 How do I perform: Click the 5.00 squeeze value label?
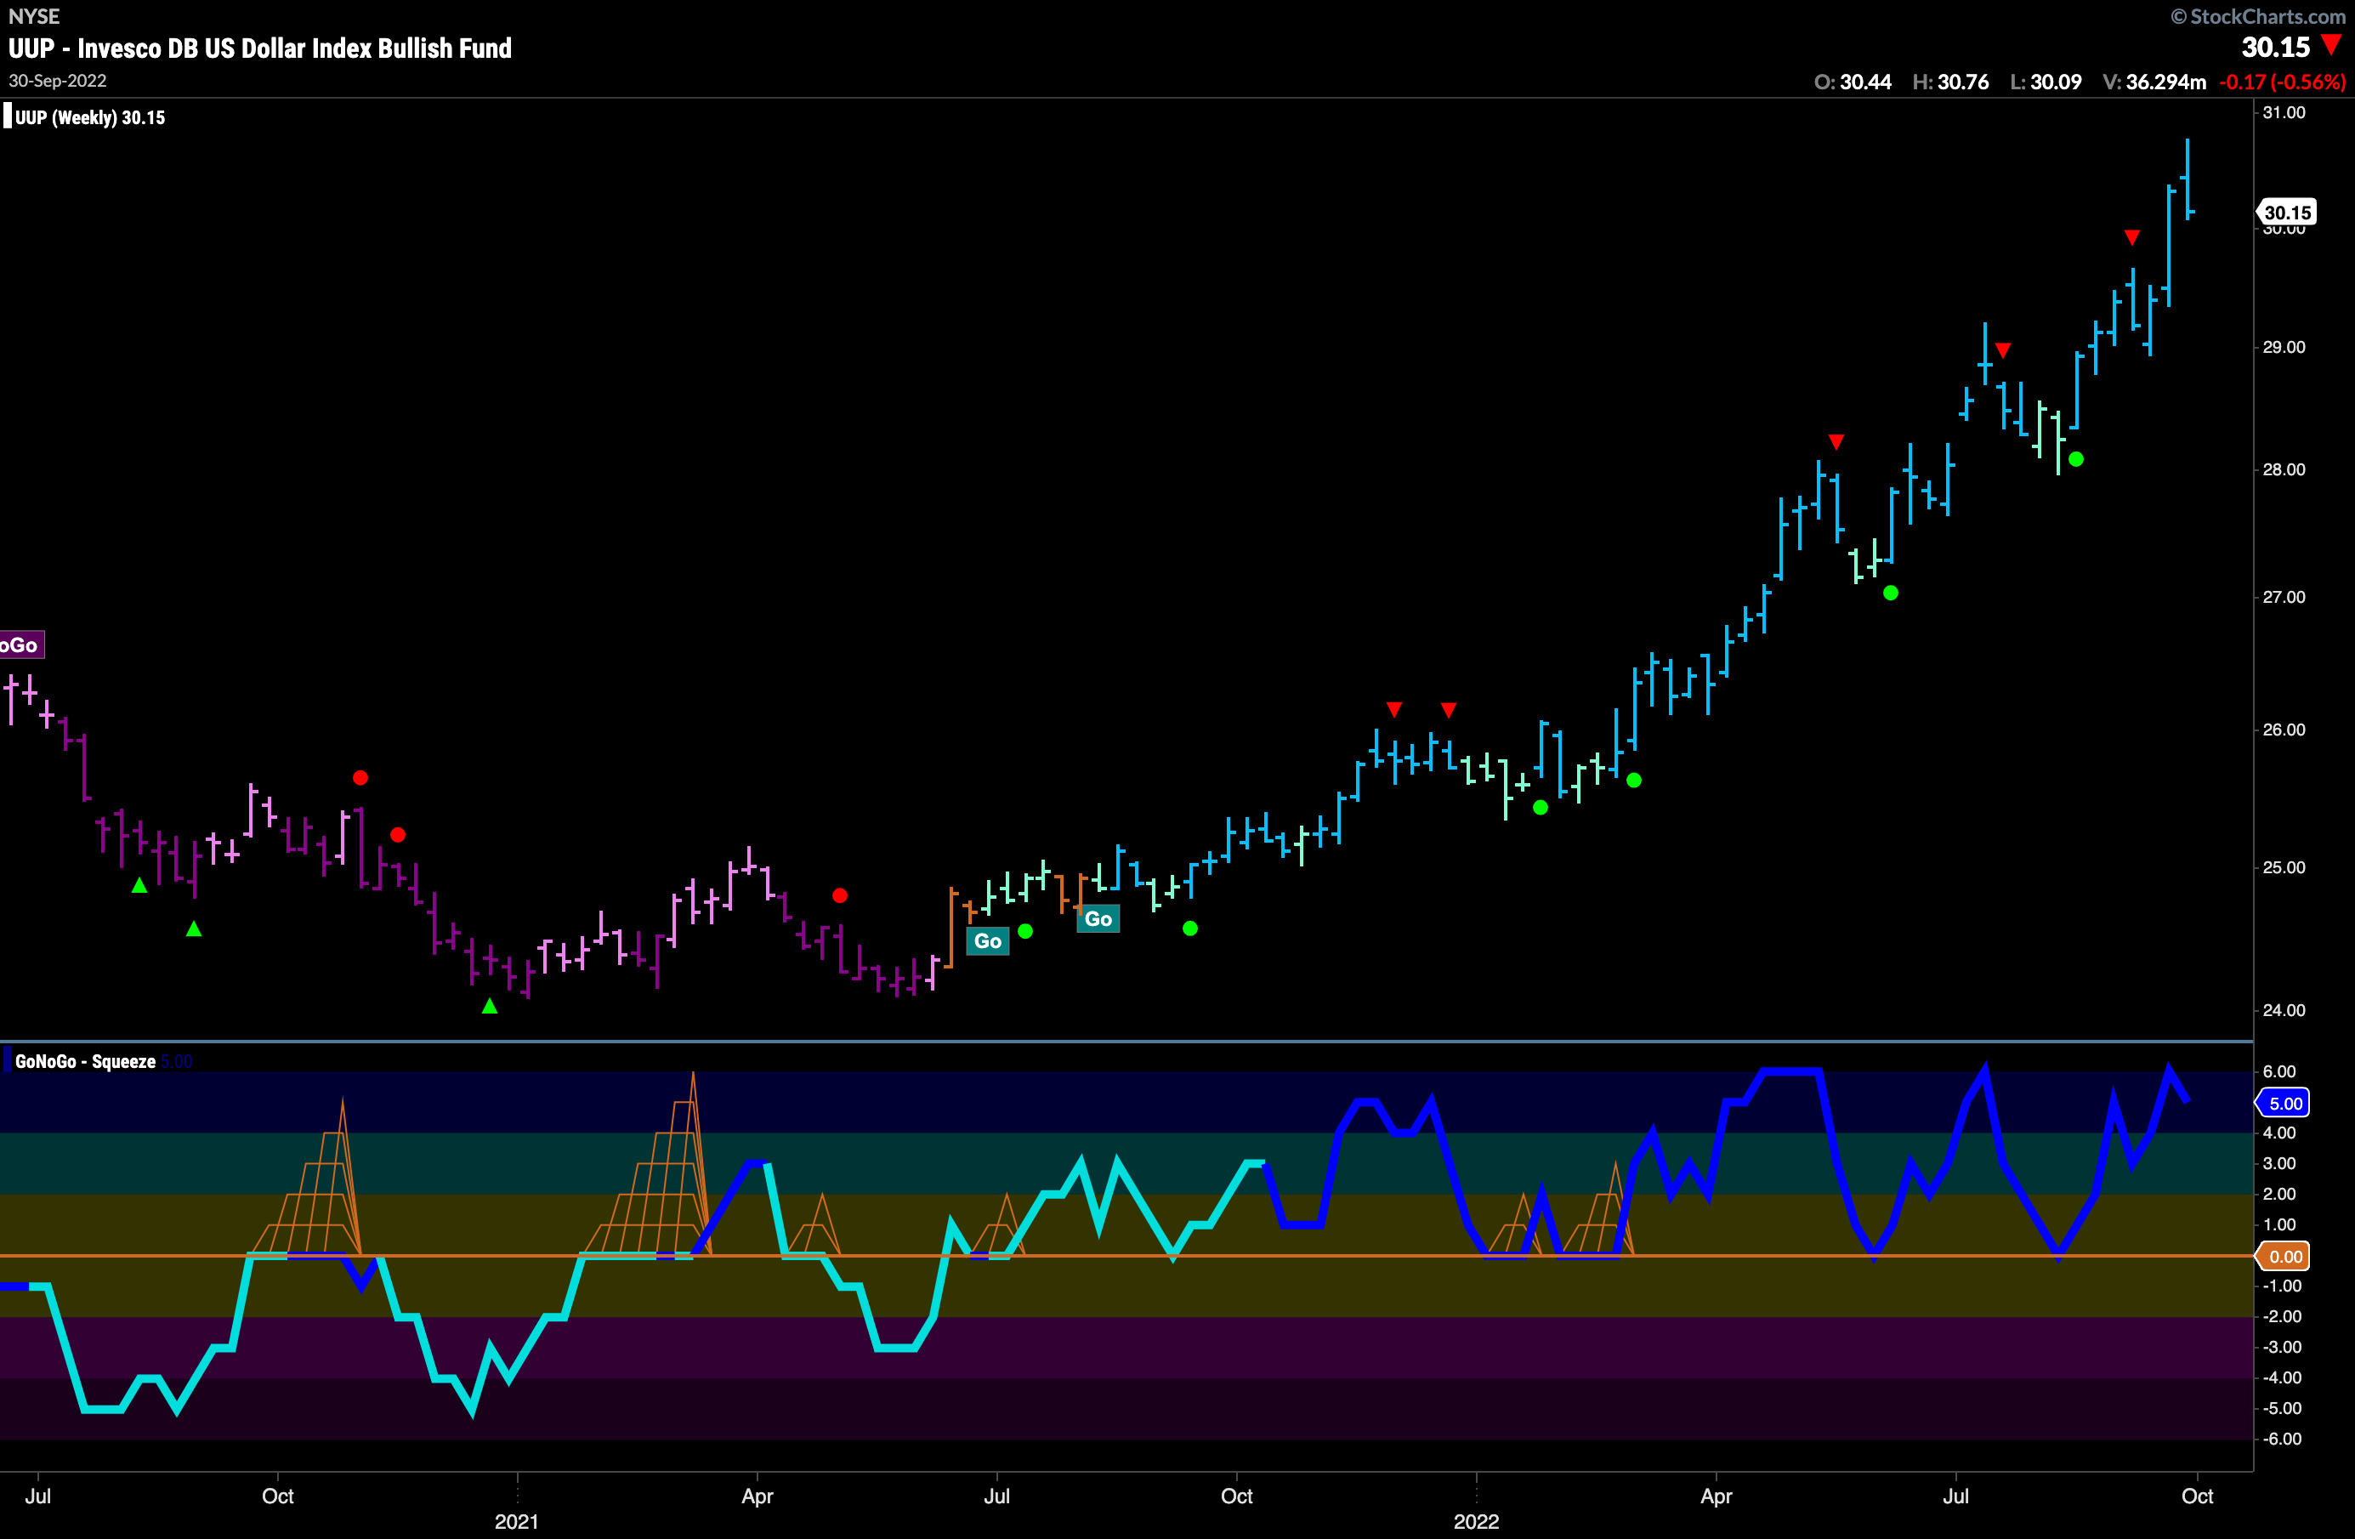2284,1103
